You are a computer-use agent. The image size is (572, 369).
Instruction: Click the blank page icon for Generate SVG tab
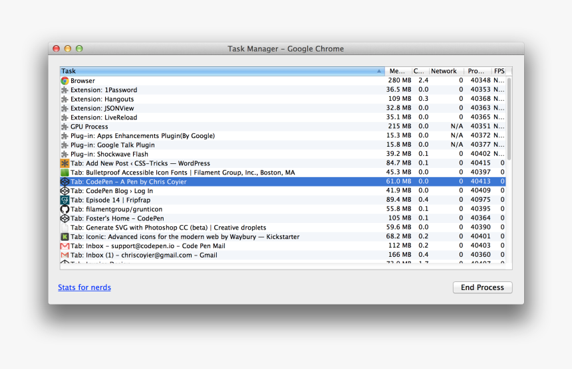[x=65, y=228]
